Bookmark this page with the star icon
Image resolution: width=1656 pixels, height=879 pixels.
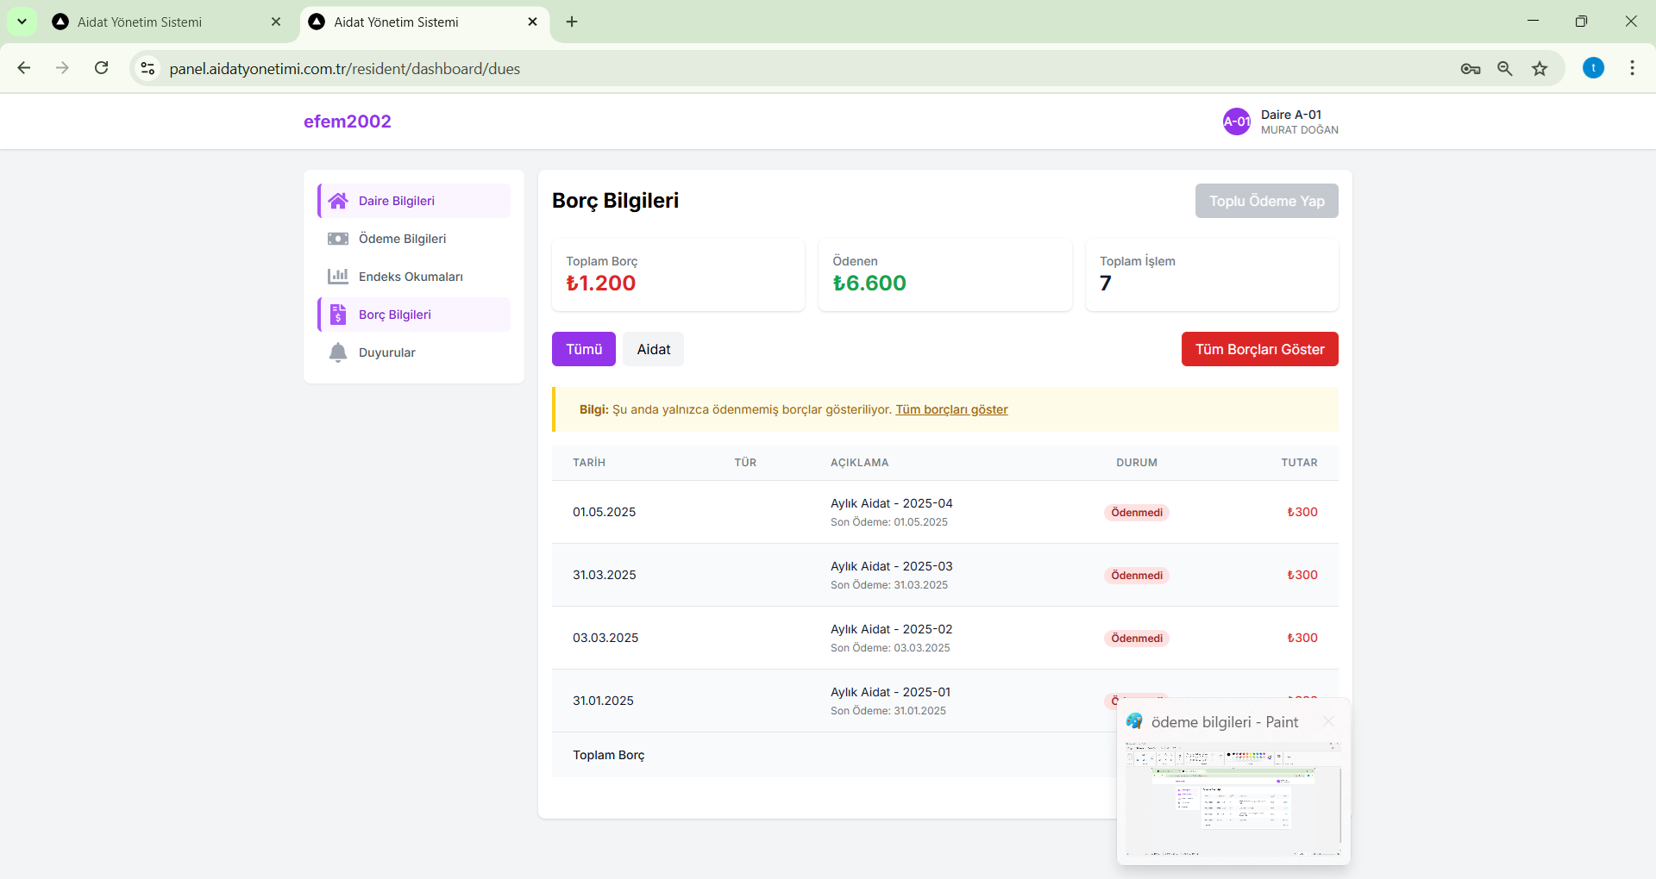click(x=1540, y=69)
